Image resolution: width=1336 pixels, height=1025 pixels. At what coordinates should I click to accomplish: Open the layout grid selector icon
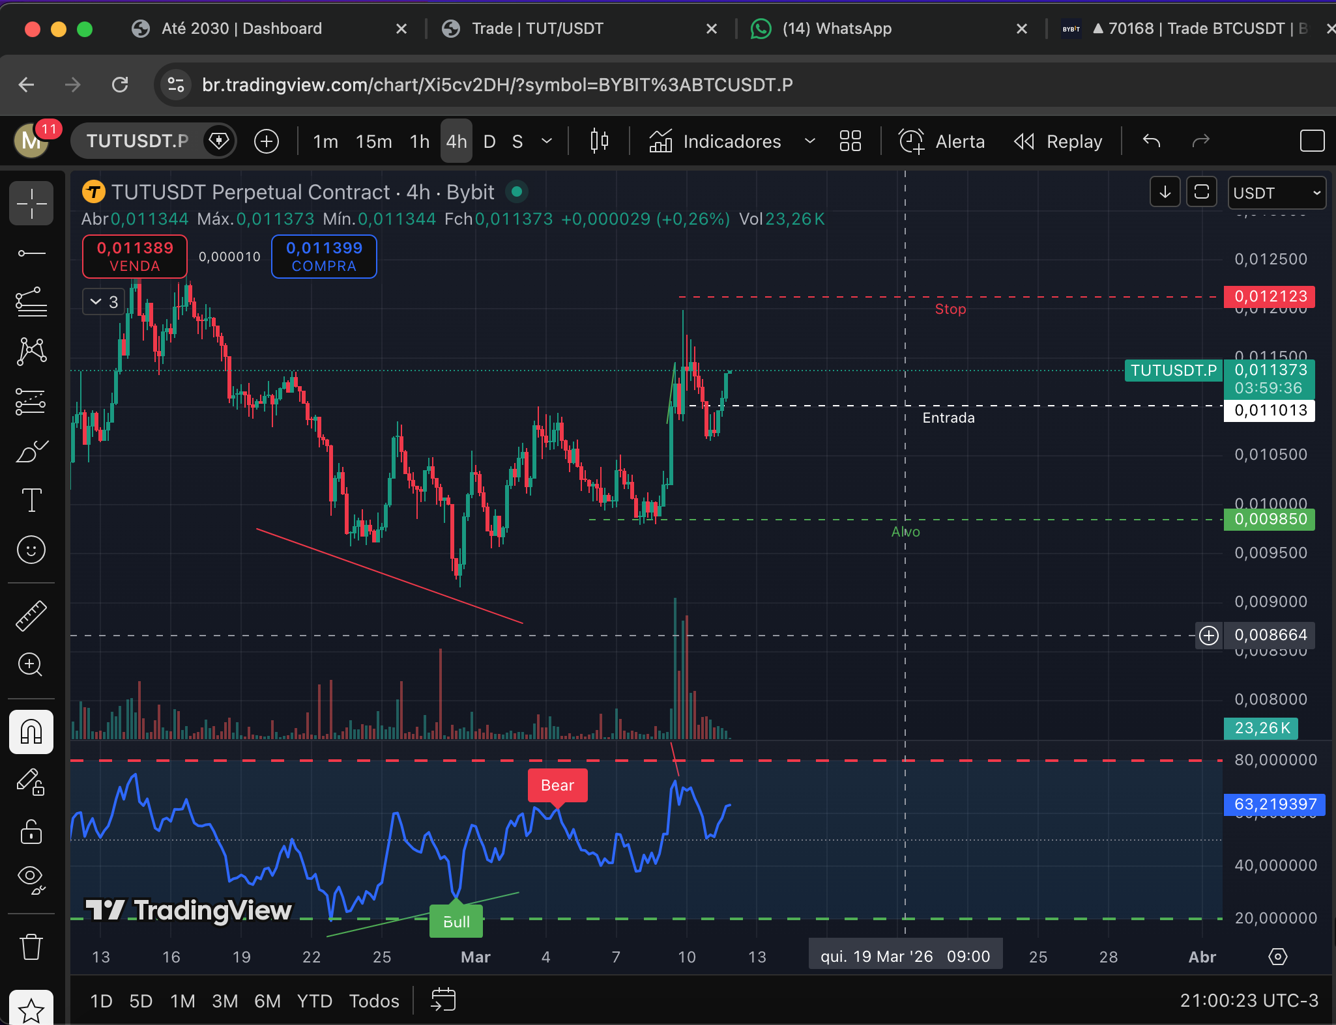pyautogui.click(x=850, y=141)
